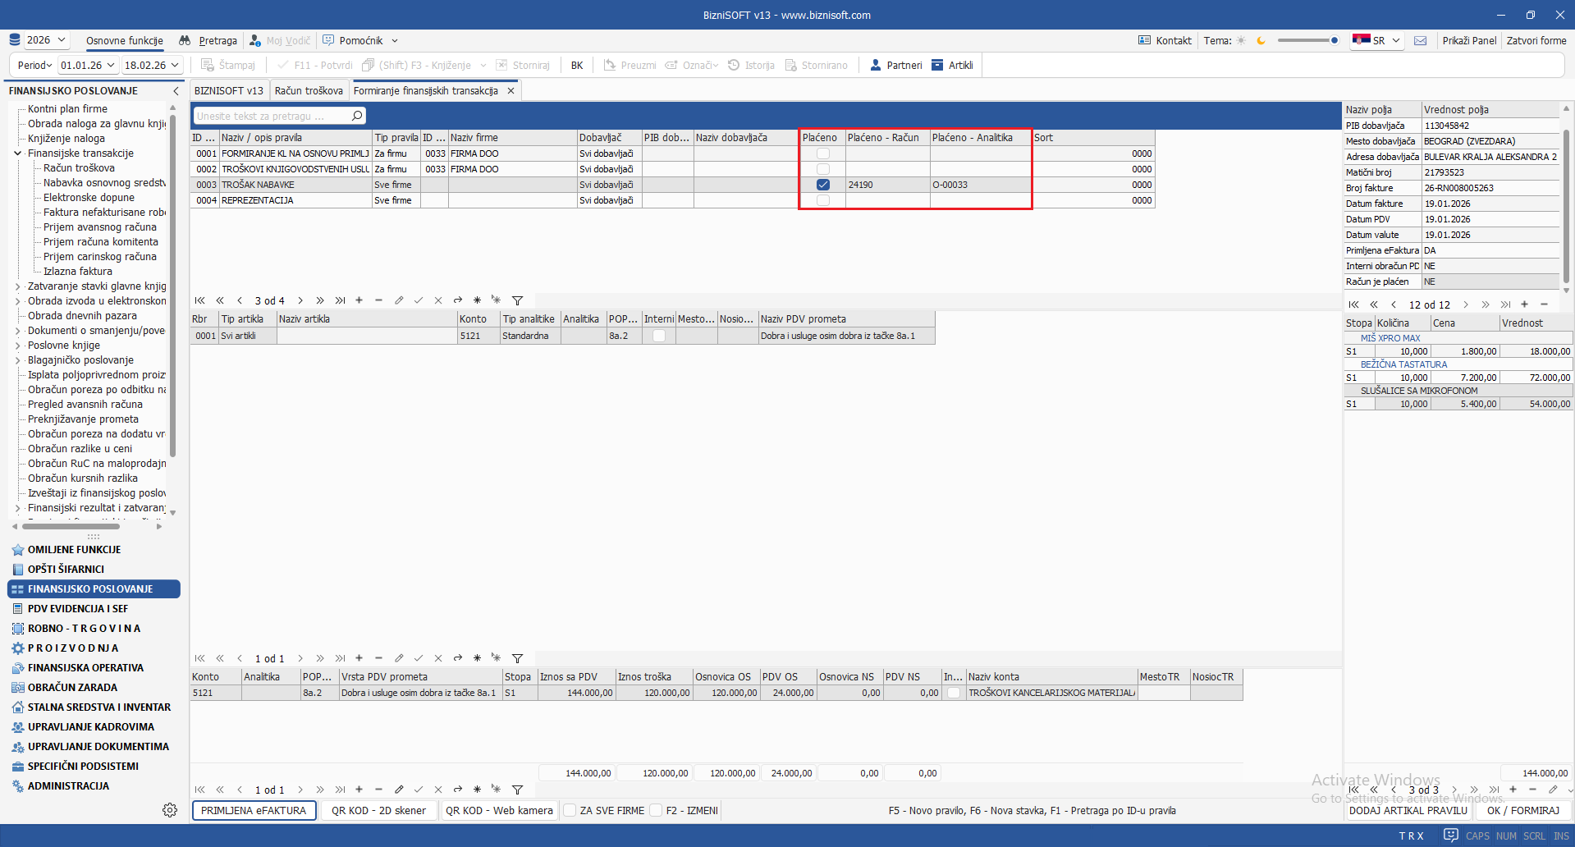Click the PRIMLJENA eFAKTURA button

254,810
